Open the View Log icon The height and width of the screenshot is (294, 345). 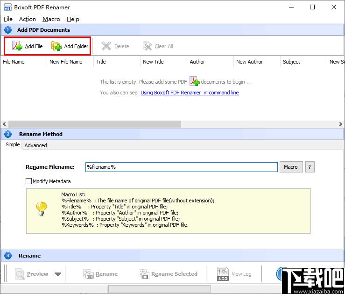click(223, 274)
